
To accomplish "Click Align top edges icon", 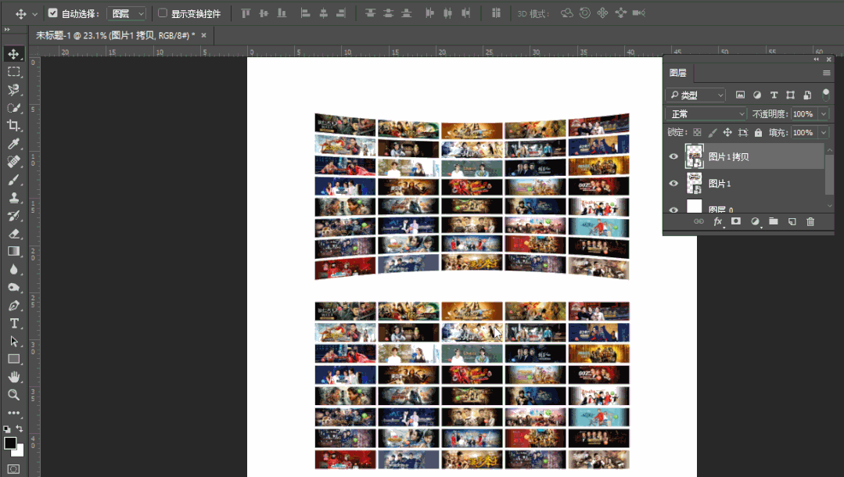I will [246, 13].
